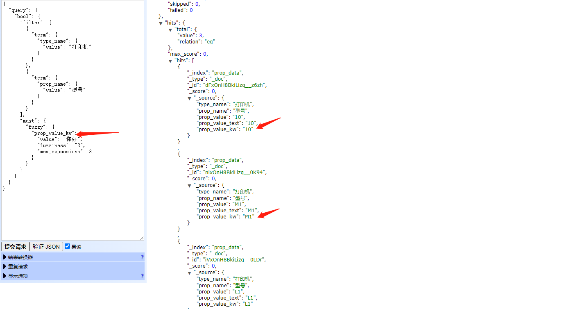Select the id value iVxOnH8BkiLizq__0LDr
The width and height of the screenshot is (582, 309).
(235, 260)
